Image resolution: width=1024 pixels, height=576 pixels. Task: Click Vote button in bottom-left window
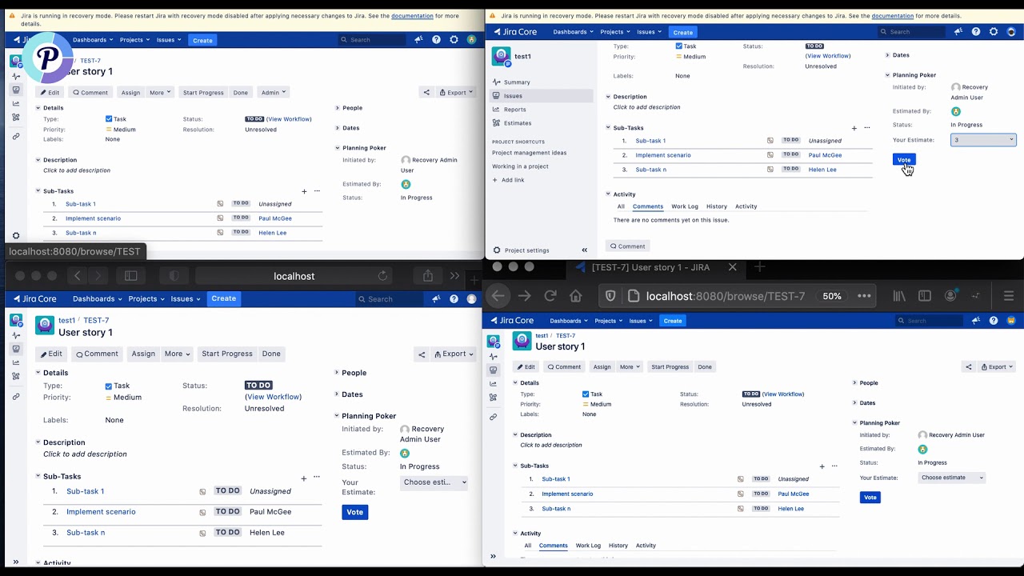pos(355,512)
